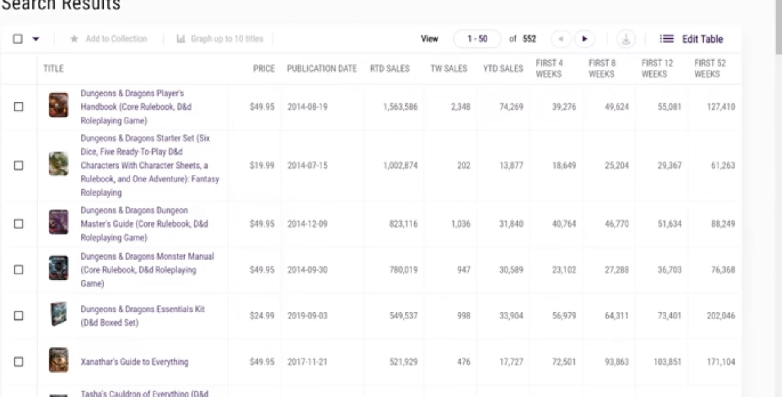
Task: Open the Player's Handbook cover thumbnail
Action: [58, 105]
